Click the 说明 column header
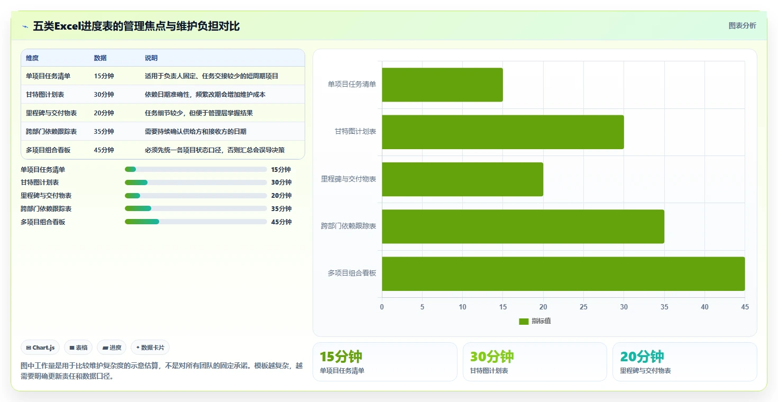 tap(151, 58)
